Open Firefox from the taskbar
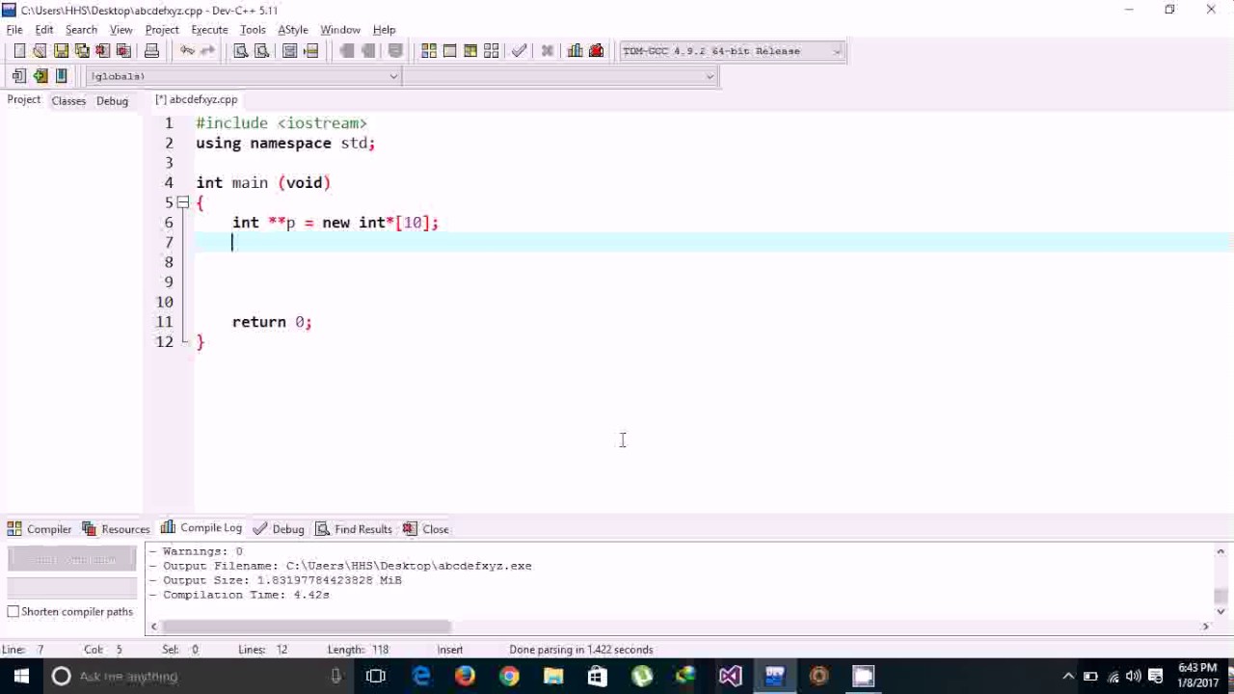The width and height of the screenshot is (1234, 694). (465, 677)
